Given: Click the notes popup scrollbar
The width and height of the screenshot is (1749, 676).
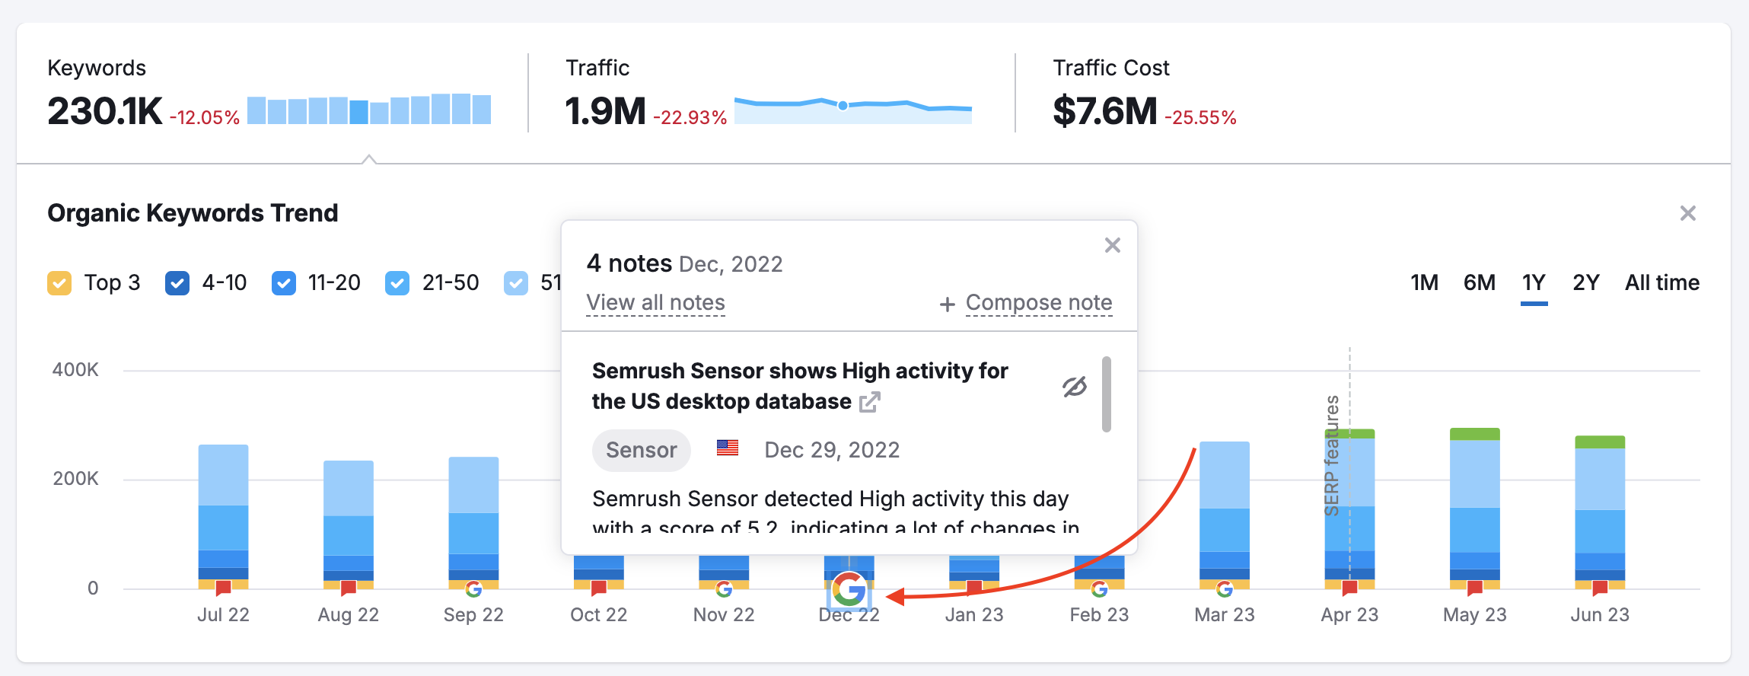Looking at the screenshot, I should pyautogui.click(x=1106, y=394).
